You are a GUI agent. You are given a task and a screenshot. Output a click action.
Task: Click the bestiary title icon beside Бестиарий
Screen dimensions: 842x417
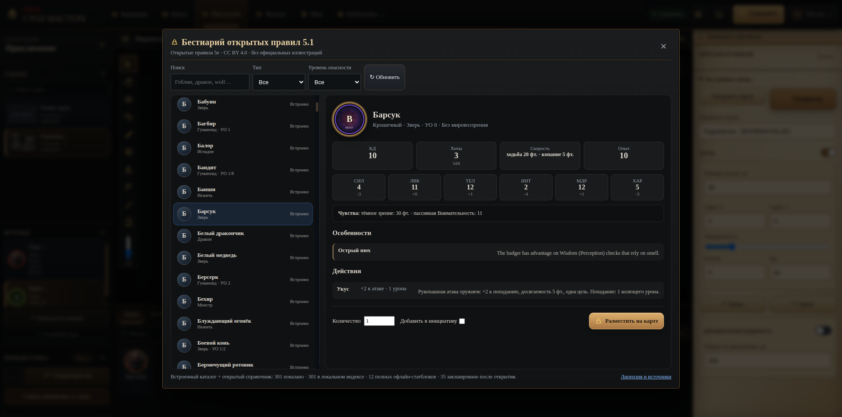point(174,43)
